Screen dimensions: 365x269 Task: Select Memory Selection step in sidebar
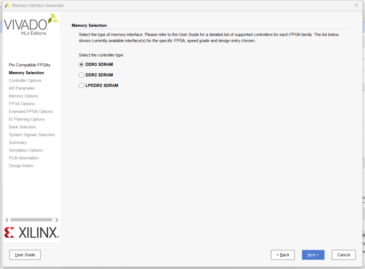[26, 73]
